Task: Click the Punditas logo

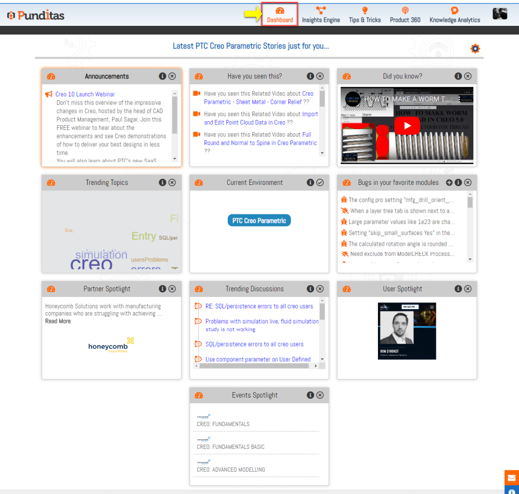Action: [36, 16]
